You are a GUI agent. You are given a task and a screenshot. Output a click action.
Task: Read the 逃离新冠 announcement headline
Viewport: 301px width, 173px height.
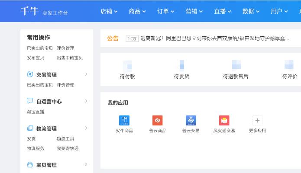tap(214, 38)
